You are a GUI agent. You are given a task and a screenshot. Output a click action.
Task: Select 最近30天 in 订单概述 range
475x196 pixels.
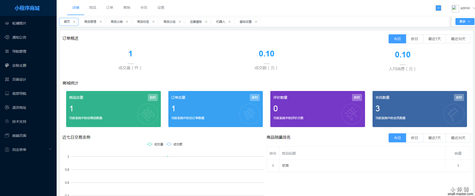[458, 39]
